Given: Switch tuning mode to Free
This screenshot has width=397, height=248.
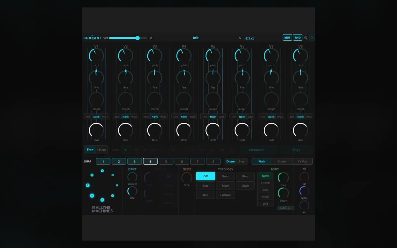Looking at the screenshot, I should [x=90, y=150].
